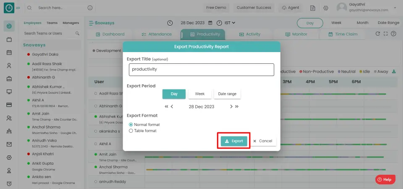403x189 pixels.
Task: Select the Managers list tab
Action: click(x=71, y=23)
